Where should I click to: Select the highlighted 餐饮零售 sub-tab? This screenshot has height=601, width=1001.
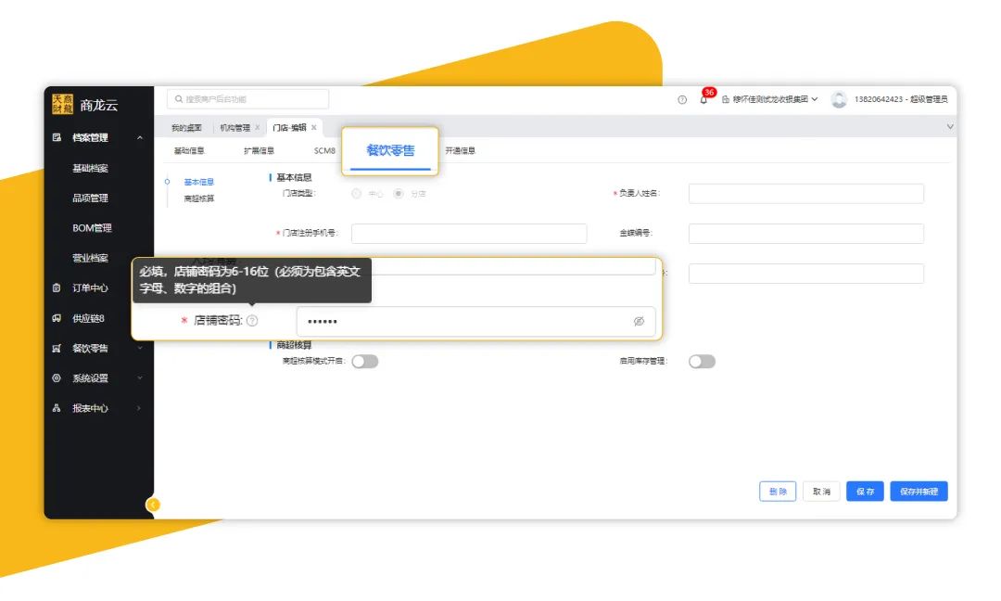point(390,151)
